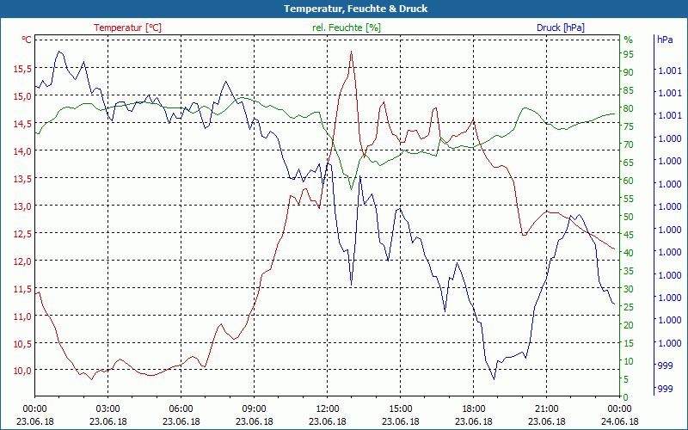The width and height of the screenshot is (688, 430).
Task: Click the '%' unit label on the humidity axis
Action: click(629, 40)
